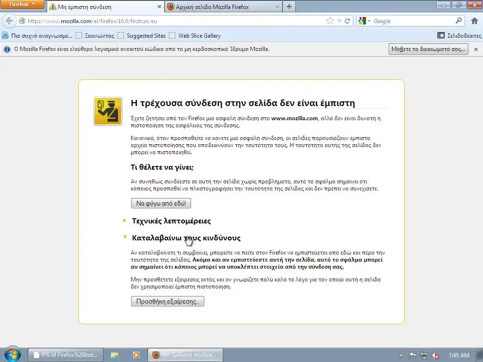Open the Google search engine selector
Viewport: 483px width, 362px height.
tap(365, 21)
